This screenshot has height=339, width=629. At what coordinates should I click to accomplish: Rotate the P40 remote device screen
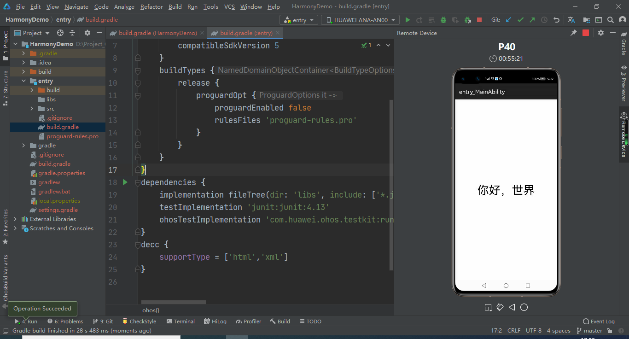[x=500, y=307]
